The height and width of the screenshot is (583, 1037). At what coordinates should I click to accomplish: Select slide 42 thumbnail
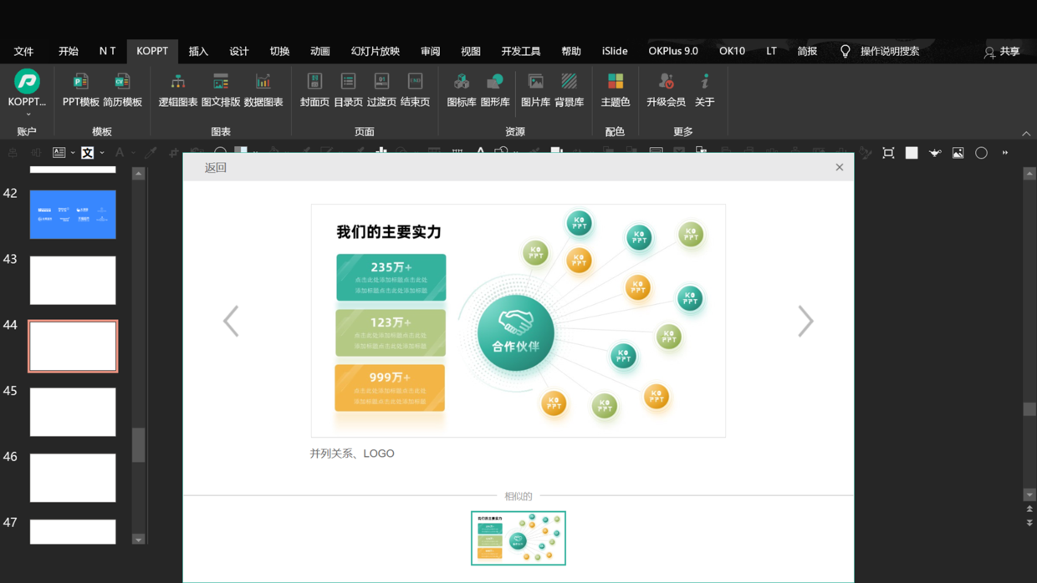point(73,215)
